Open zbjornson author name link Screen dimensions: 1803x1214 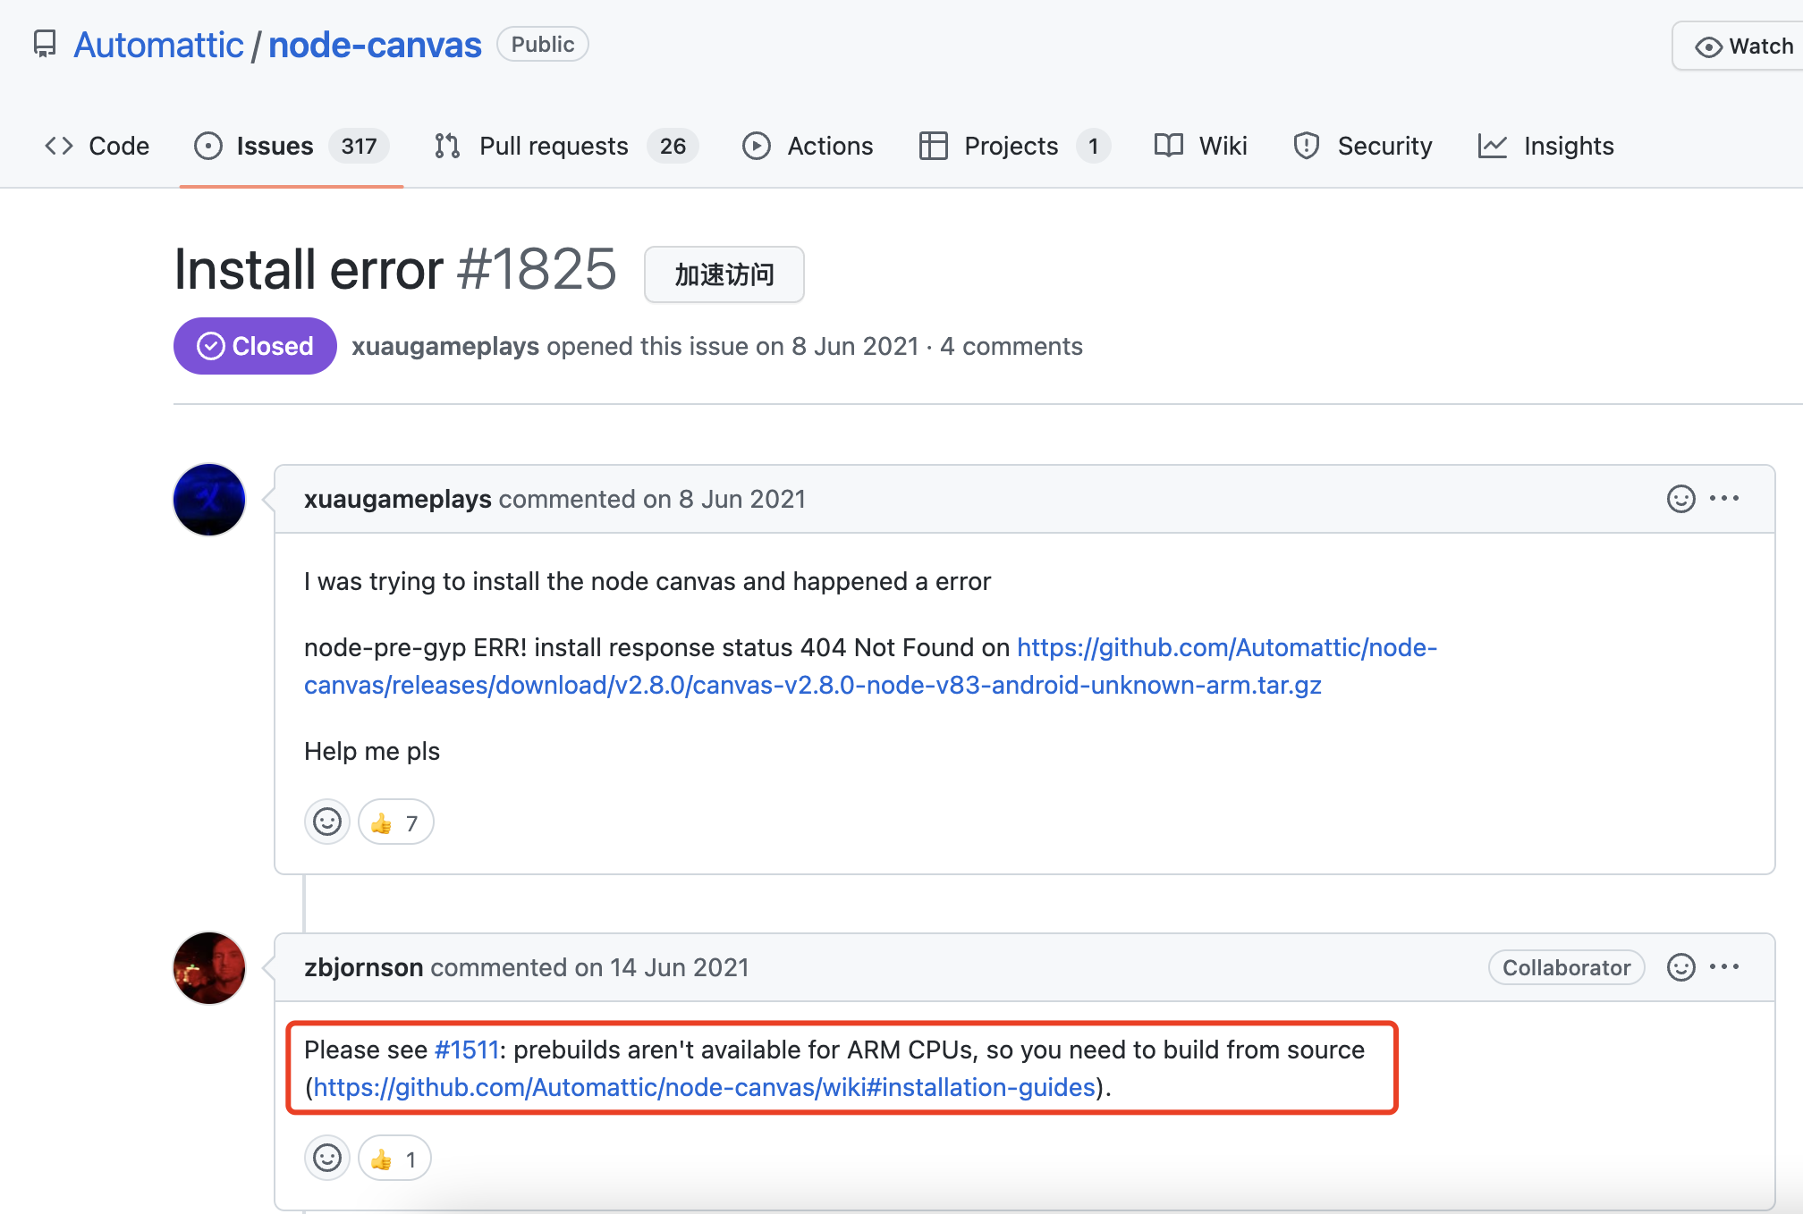point(363,967)
